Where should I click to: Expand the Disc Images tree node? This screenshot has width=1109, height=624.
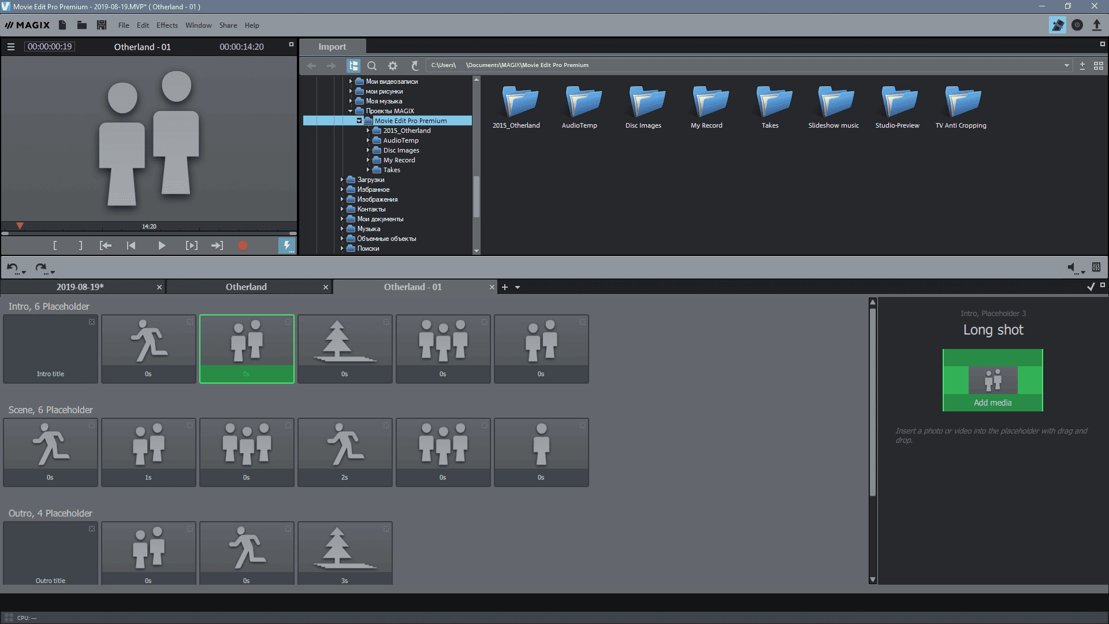pos(368,150)
